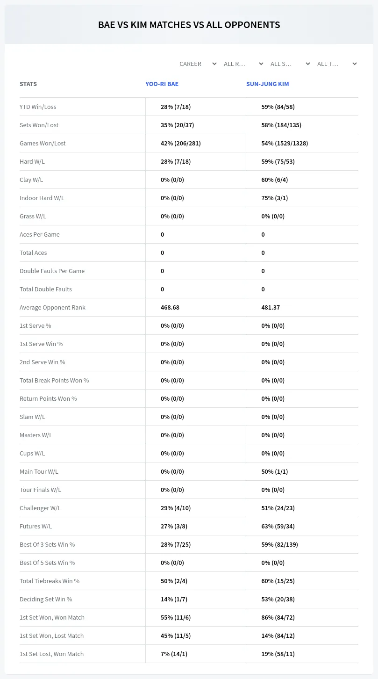Image resolution: width=378 pixels, height=679 pixels.
Task: Select Average Opponent Rank stat label
Action: coord(52,307)
